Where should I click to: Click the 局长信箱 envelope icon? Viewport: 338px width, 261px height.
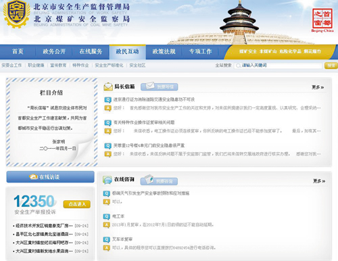pos(108,87)
